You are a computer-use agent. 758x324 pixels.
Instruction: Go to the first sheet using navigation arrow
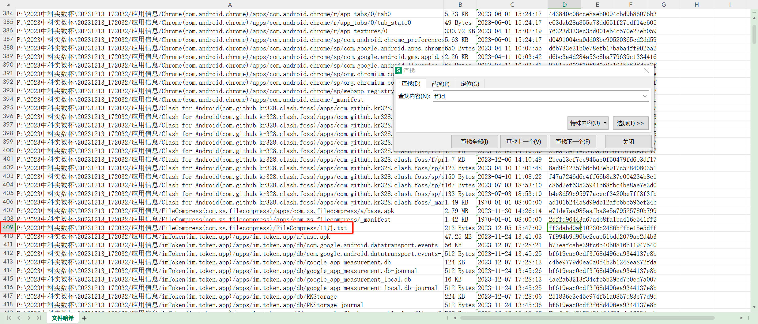click(x=9, y=318)
